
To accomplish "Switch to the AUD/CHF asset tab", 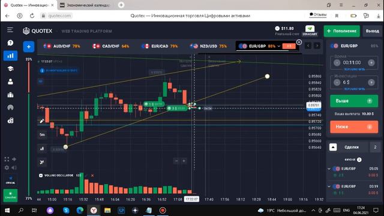I will pyautogui.click(x=62, y=46).
